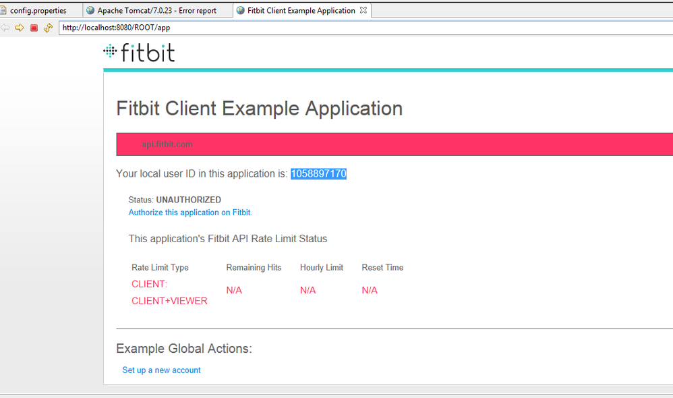Image resolution: width=673 pixels, height=398 pixels.
Task: Click the browser forward arrow icon
Action: pyautogui.click(x=20, y=28)
